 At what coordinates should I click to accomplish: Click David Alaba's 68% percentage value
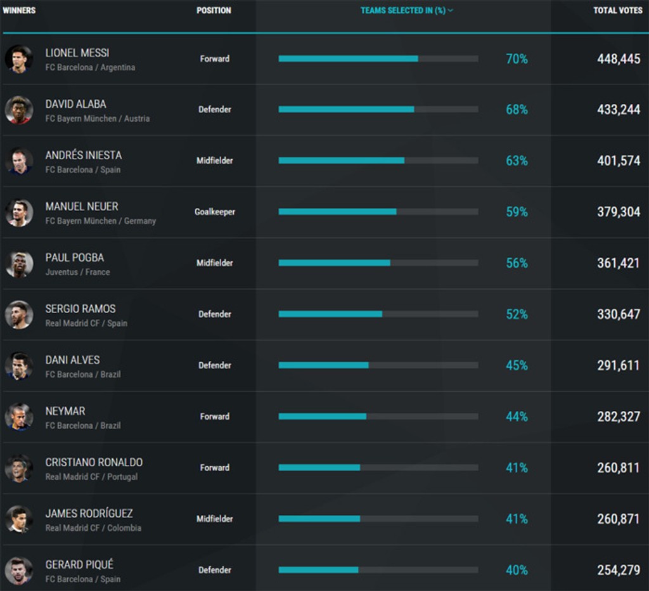click(517, 110)
